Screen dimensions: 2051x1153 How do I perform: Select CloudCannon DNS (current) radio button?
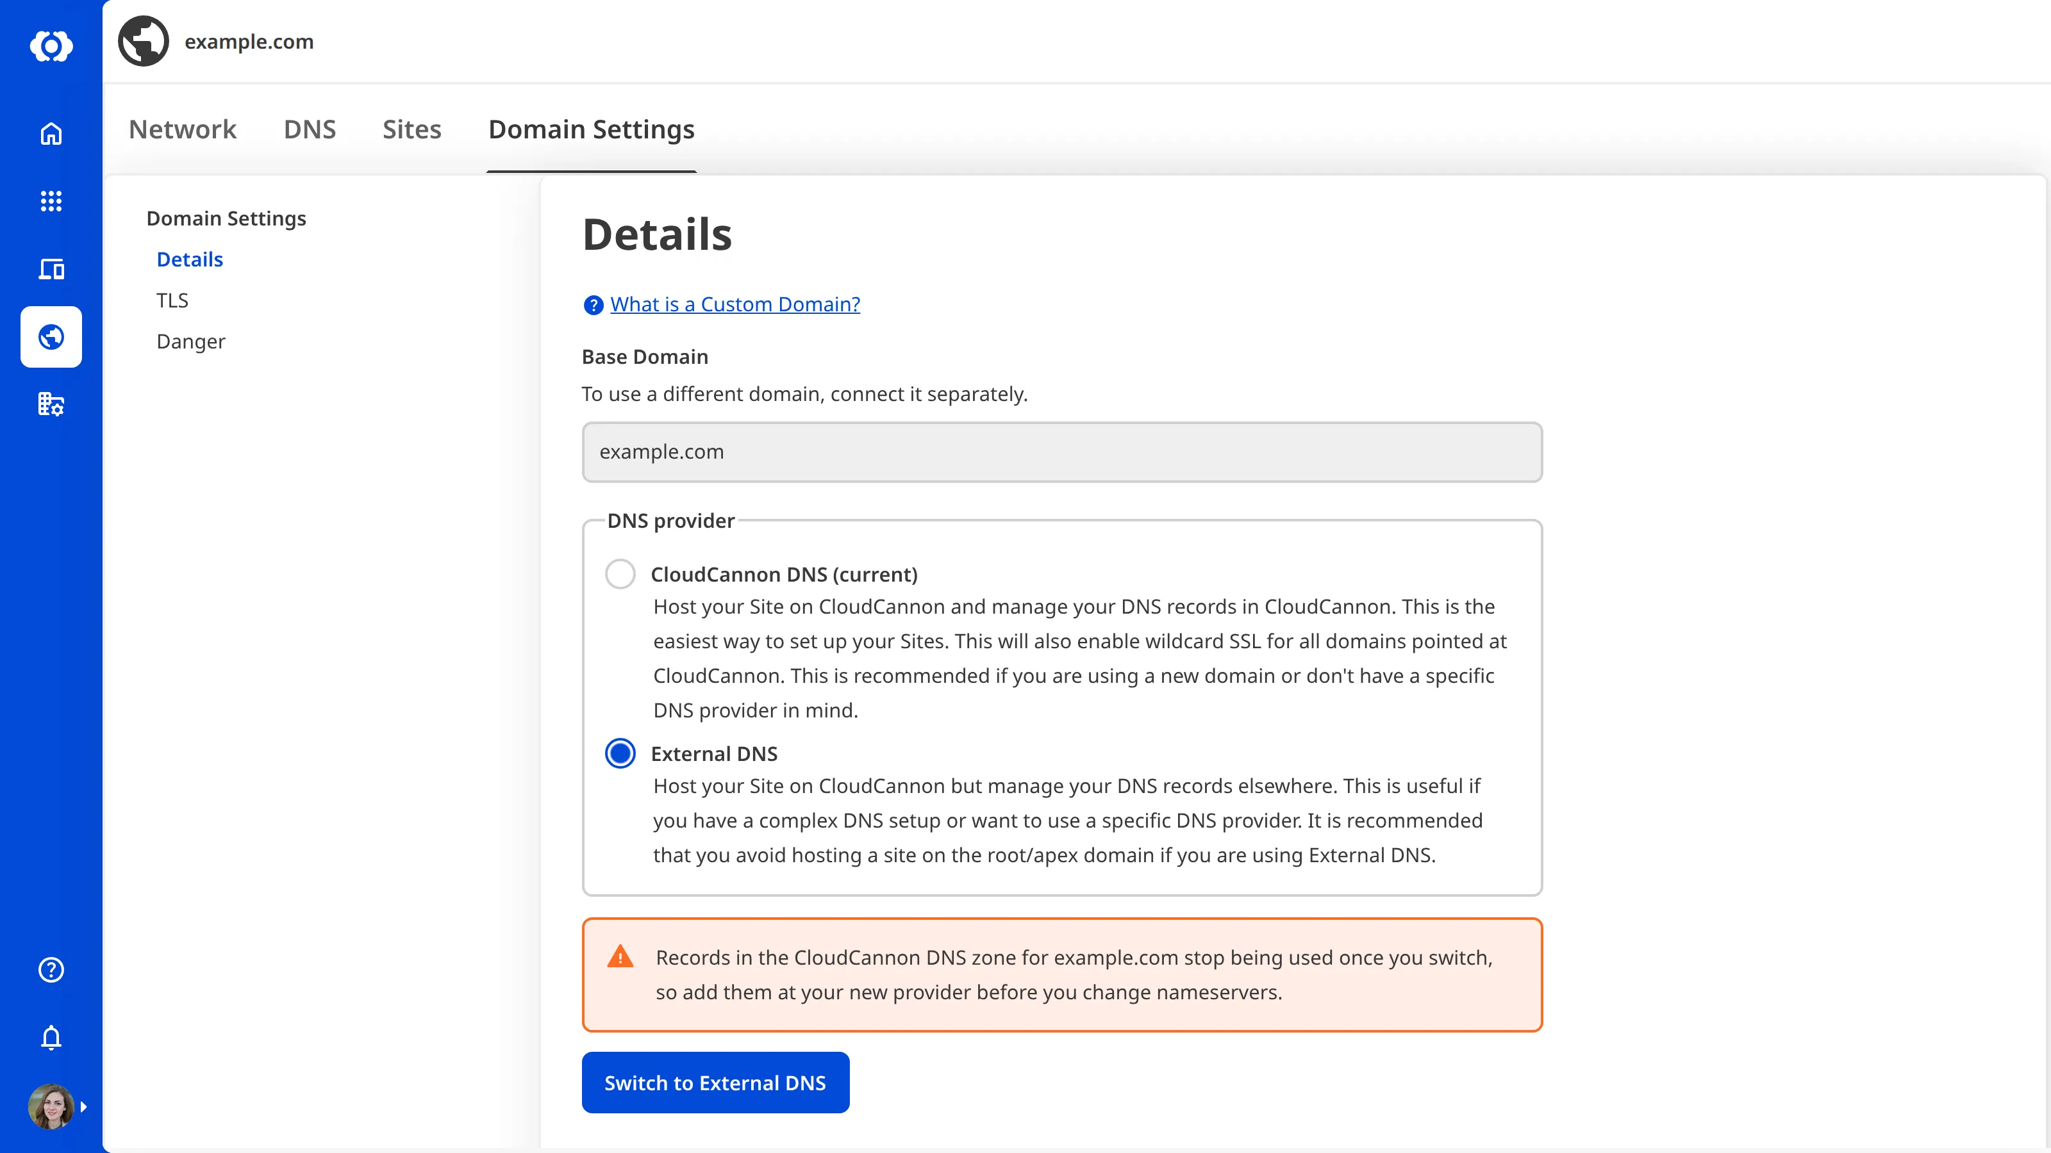(x=620, y=574)
